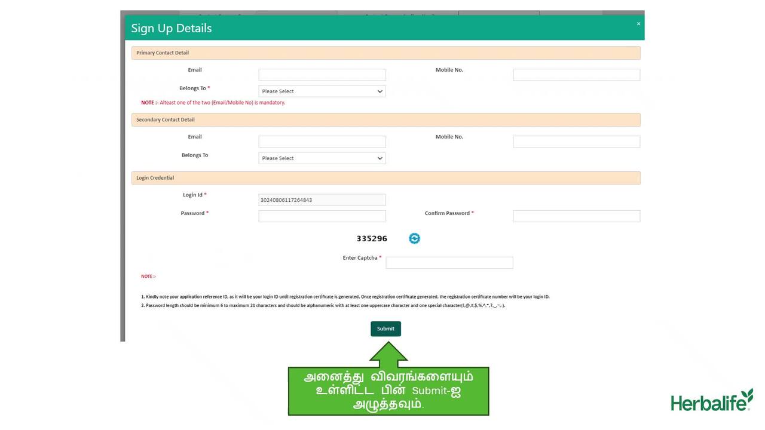
Task: Click the green Tamil instruction callout
Action: click(x=388, y=391)
